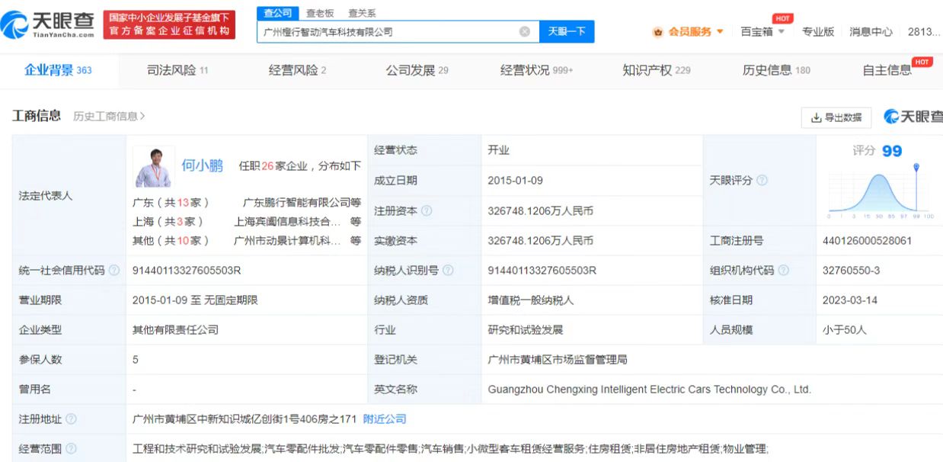
Task: Click the 91440113327605503R credit code value
Action: click(x=187, y=270)
